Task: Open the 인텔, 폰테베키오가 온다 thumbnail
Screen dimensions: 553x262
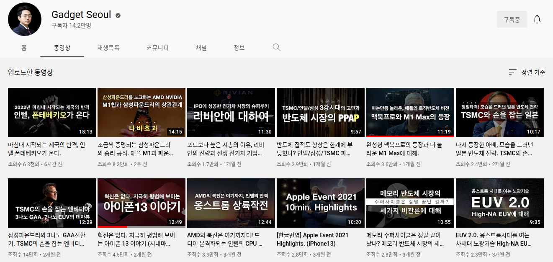Action: coord(52,113)
